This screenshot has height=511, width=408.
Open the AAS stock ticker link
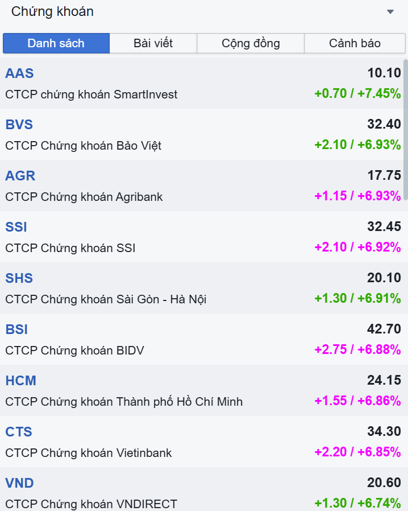(x=19, y=73)
